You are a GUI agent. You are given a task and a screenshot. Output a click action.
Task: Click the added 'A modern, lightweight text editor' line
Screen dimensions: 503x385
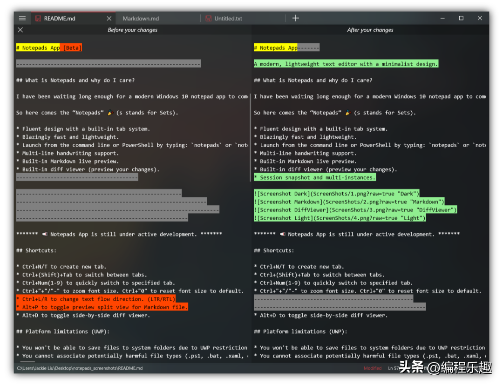pyautogui.click(x=346, y=64)
